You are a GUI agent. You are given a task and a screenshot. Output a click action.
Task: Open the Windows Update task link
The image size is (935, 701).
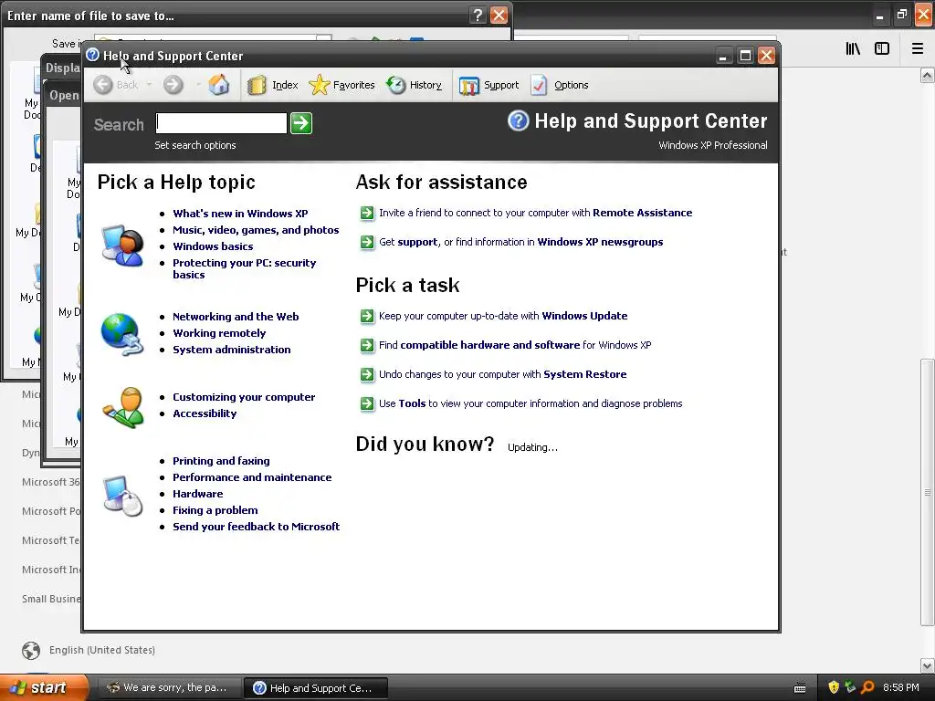point(584,316)
